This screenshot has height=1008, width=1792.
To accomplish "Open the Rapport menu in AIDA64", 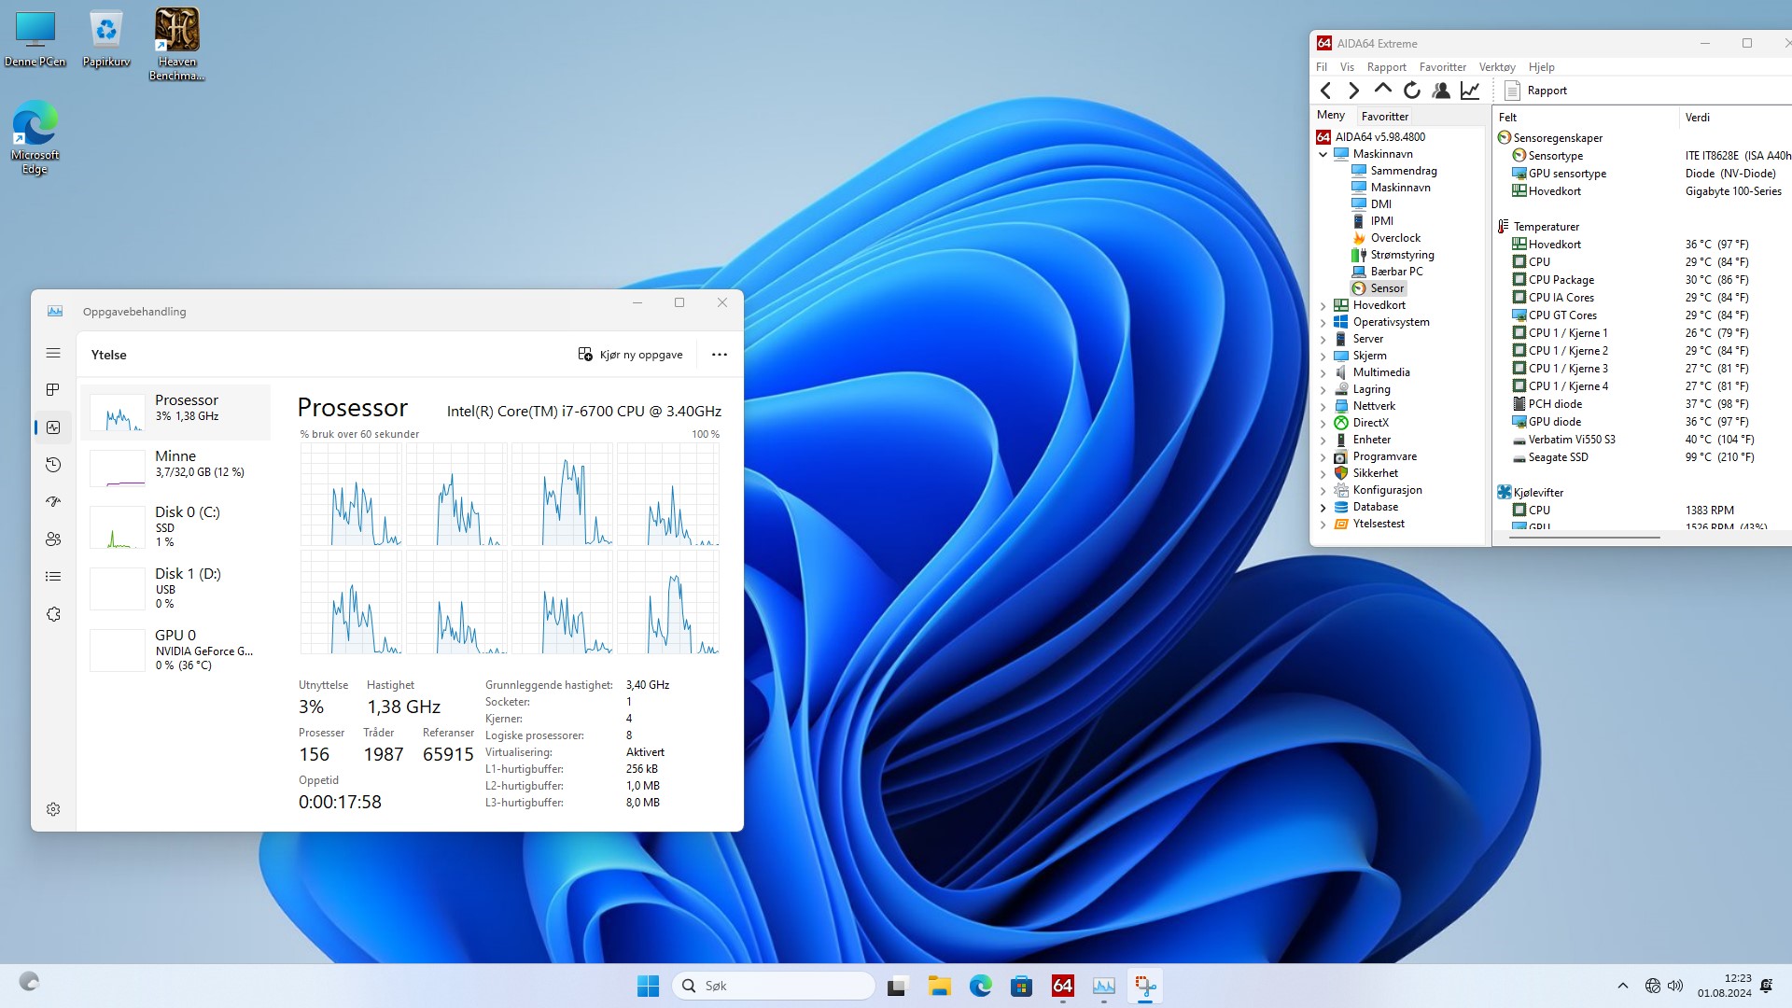I will [1386, 67].
